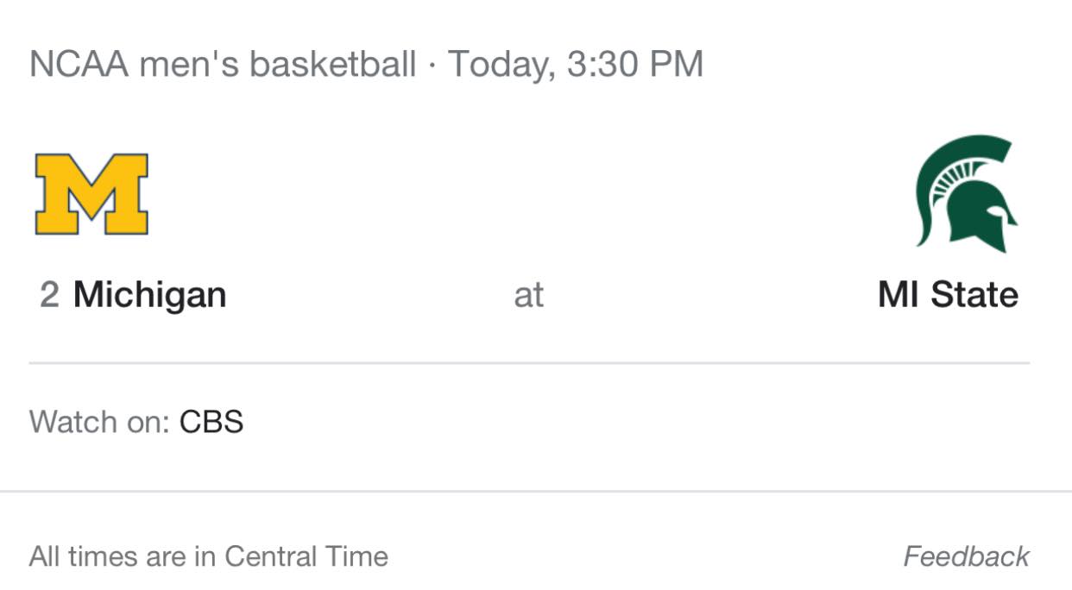The height and width of the screenshot is (590, 1072).
Task: Open the CBS broadcast link
Action: (211, 422)
